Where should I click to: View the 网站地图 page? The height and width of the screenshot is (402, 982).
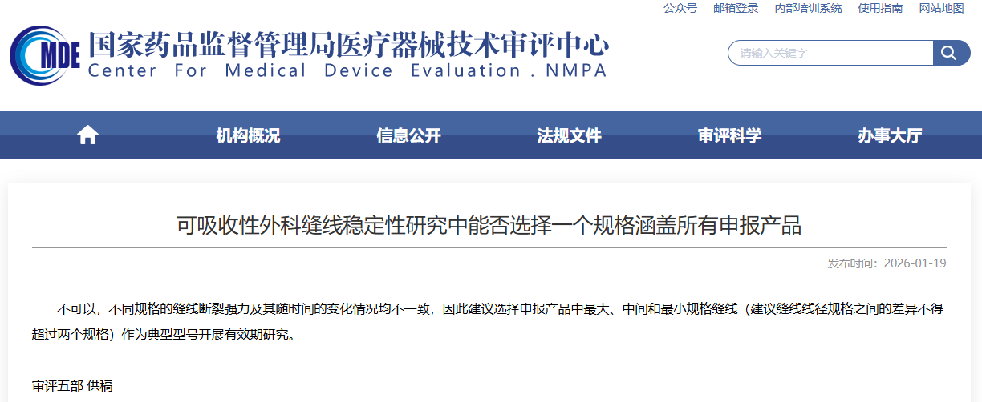tap(941, 8)
